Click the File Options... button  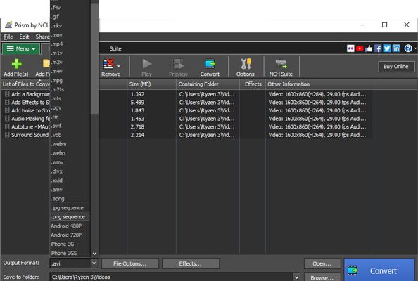click(129, 263)
